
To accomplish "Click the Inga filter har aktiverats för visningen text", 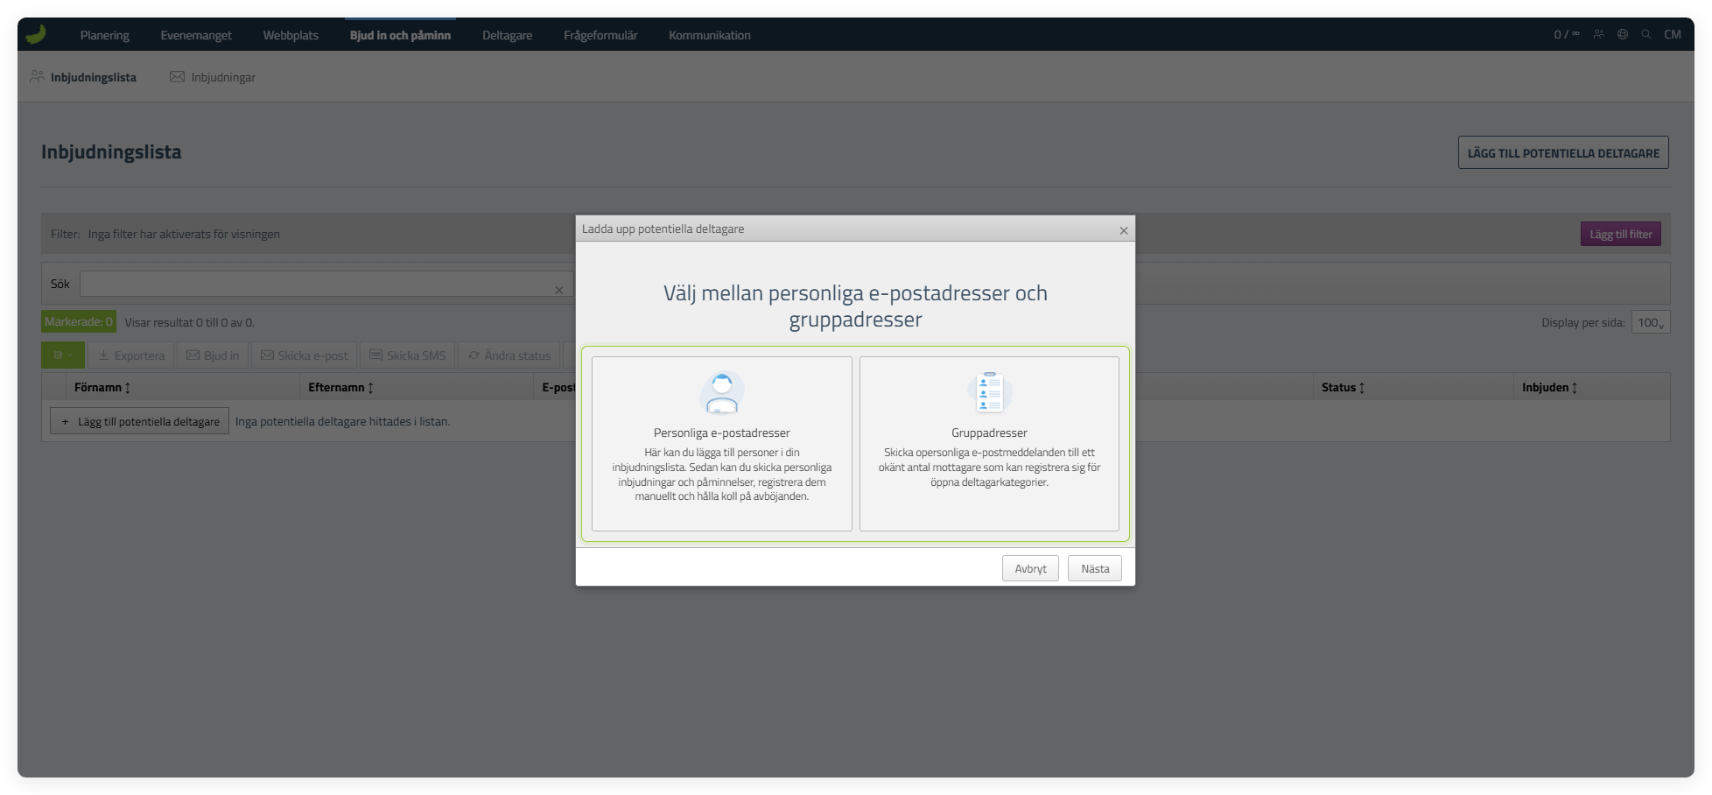I will click(184, 234).
